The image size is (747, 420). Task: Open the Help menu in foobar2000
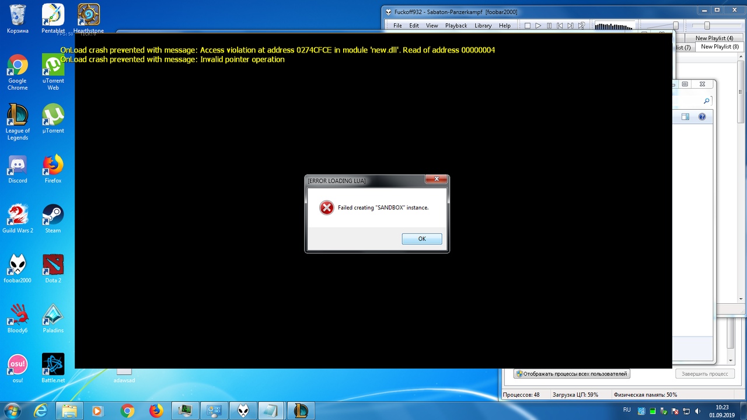coord(505,26)
